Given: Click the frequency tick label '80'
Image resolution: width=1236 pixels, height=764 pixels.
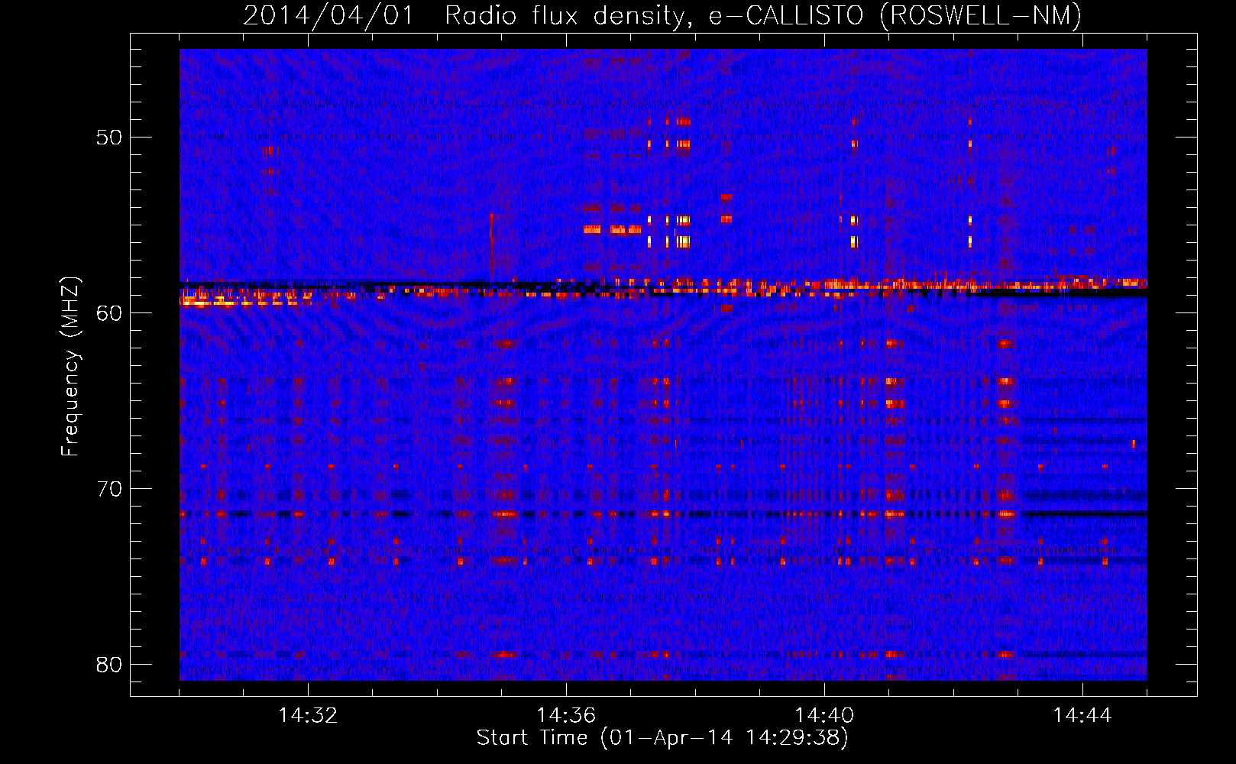Looking at the screenshot, I should [x=109, y=665].
